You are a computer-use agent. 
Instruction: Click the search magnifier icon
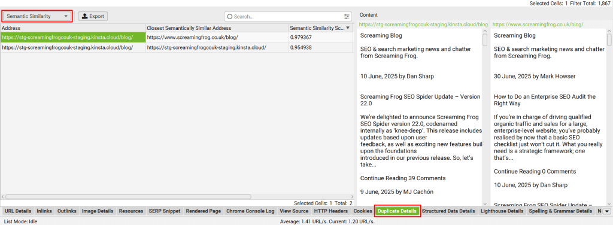click(230, 17)
